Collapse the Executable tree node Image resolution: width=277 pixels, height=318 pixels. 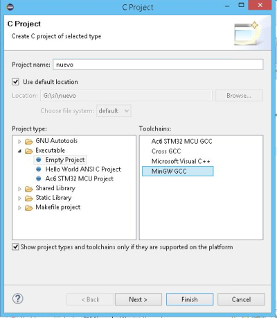point(19,151)
